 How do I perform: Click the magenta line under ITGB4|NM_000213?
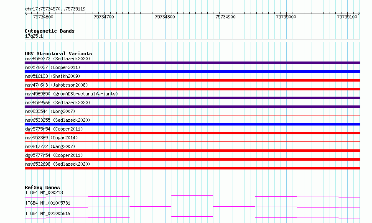(x=192, y=196)
